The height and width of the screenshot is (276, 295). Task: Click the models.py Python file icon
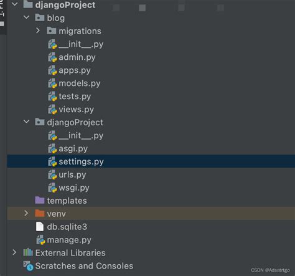click(52, 83)
